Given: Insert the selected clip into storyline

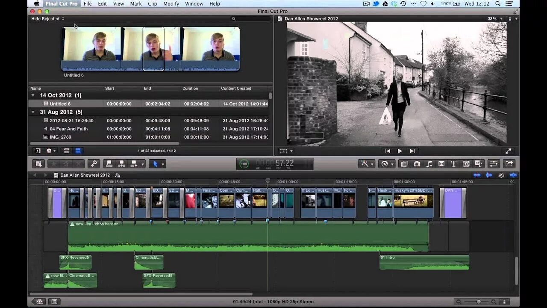Looking at the screenshot, I should (121, 164).
